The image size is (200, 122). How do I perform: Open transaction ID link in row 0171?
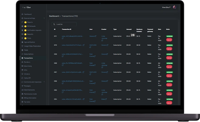(72, 36)
